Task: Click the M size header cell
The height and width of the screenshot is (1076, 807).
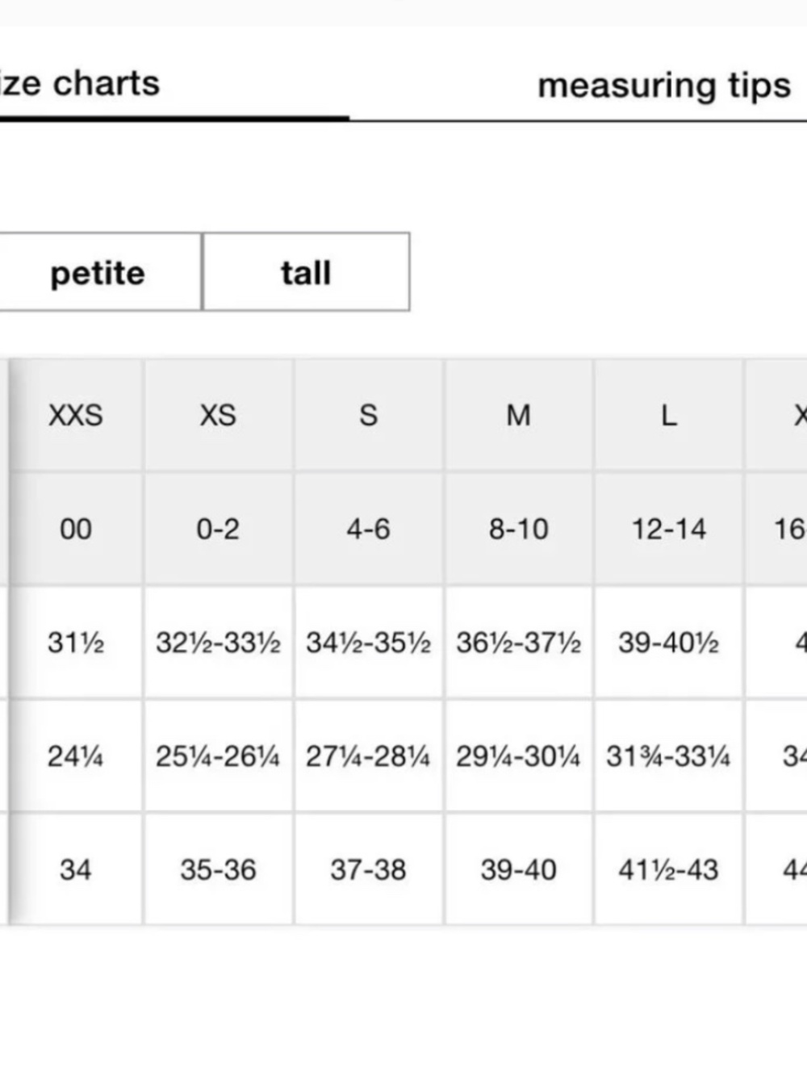Action: [x=518, y=415]
